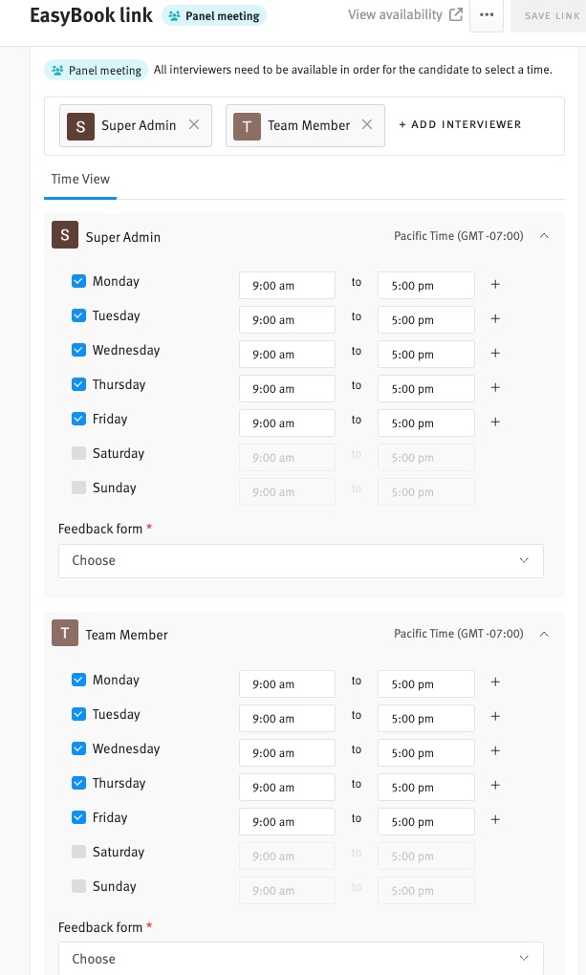
Task: Click Team Member Friday start time field
Action: pyautogui.click(x=288, y=821)
